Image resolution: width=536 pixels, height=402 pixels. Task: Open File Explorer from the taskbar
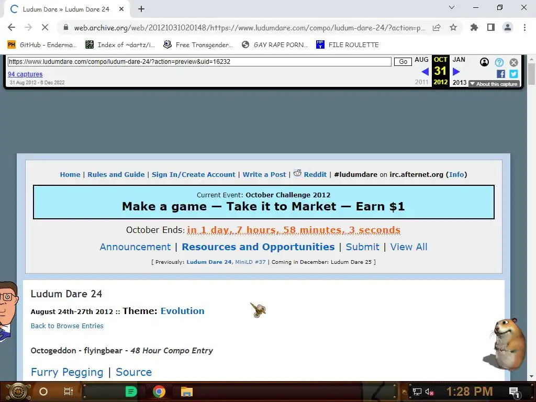coord(187,392)
